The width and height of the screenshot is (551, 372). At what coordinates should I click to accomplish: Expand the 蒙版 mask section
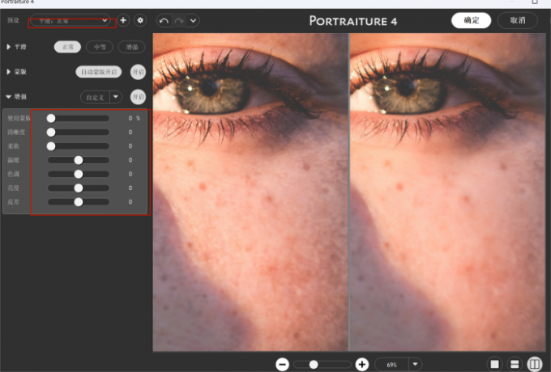coord(8,71)
